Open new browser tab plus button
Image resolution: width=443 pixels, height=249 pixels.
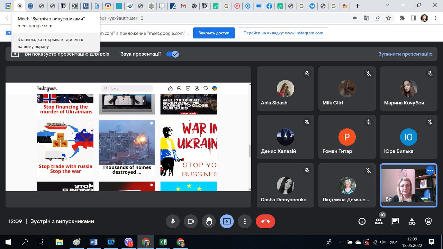point(358,6)
